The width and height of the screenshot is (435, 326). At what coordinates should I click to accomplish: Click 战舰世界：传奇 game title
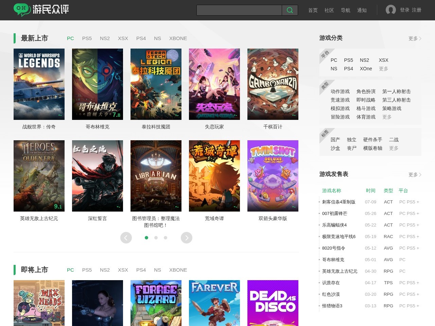[x=39, y=127]
